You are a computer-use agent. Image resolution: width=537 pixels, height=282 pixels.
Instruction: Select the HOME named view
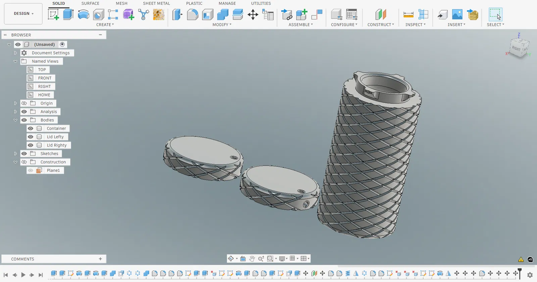tap(44, 95)
